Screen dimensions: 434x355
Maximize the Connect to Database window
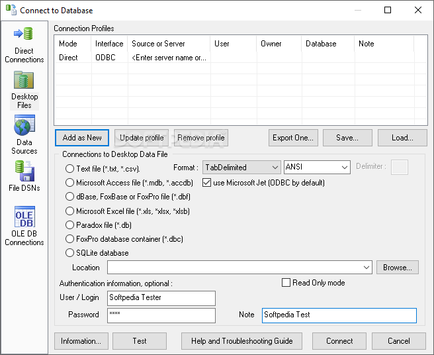point(388,10)
